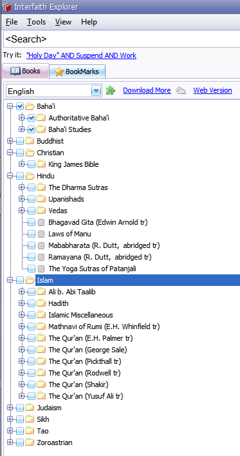Open the File menu

pyautogui.click(x=12, y=22)
